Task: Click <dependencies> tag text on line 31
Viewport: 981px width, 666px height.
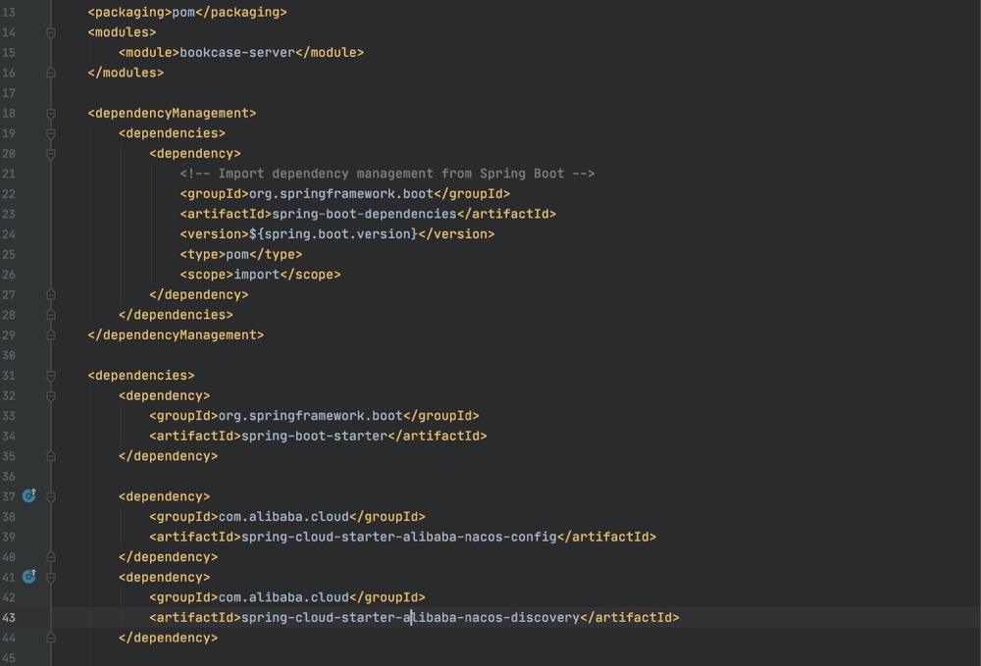Action: point(141,376)
